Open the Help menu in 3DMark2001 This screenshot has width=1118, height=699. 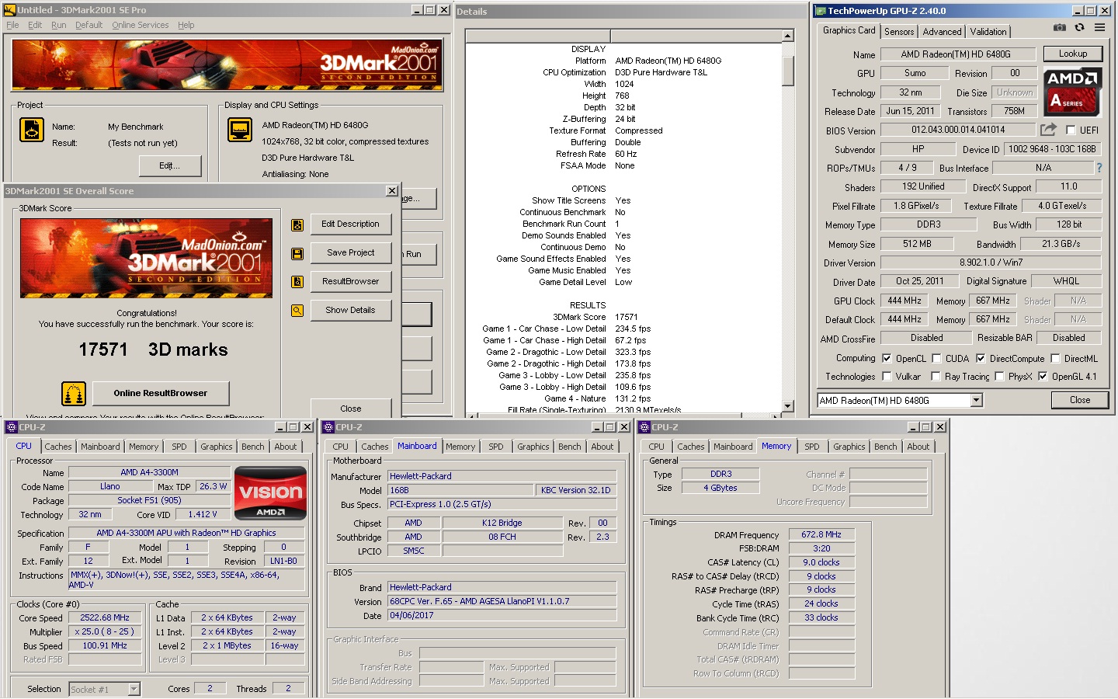(186, 25)
